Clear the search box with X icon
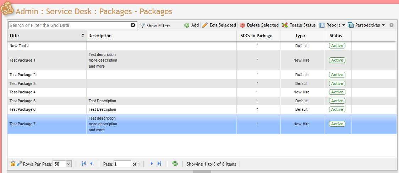 click(133, 25)
